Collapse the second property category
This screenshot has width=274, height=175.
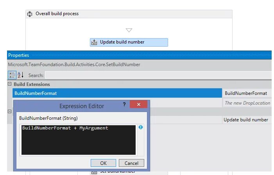(x=10, y=111)
